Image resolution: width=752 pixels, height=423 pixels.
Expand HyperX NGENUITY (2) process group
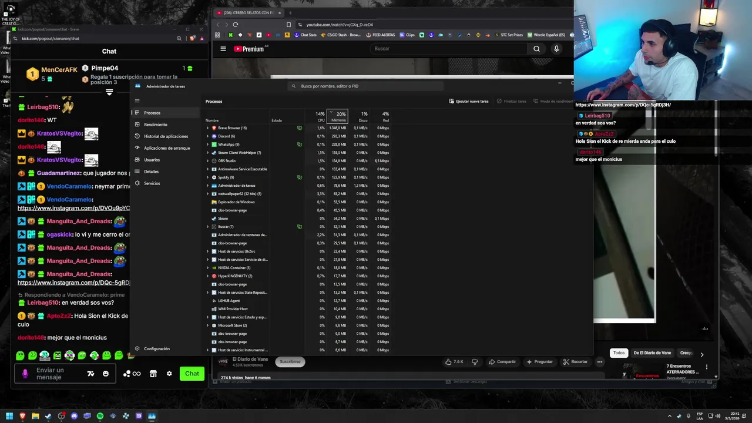click(207, 276)
